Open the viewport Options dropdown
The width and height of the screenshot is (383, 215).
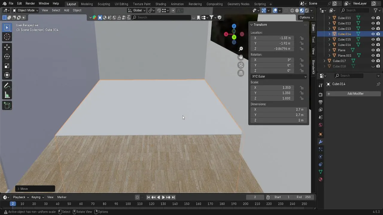[x=306, y=17]
